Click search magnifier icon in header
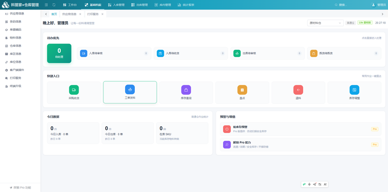 (336, 5)
